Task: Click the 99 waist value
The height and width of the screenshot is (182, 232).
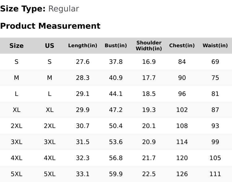Action: [215, 142]
